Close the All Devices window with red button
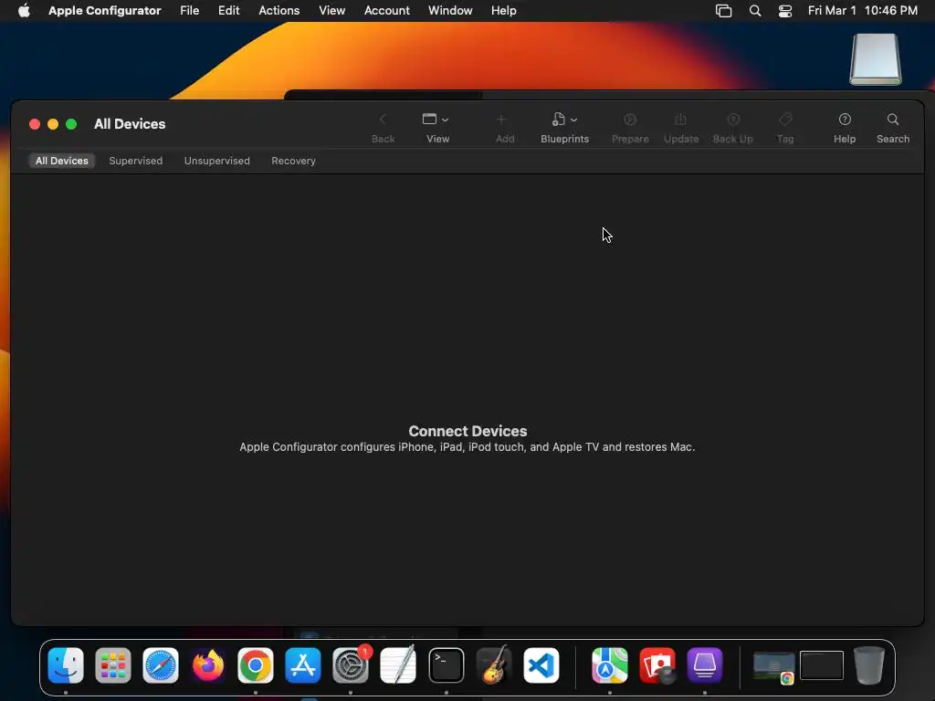 [35, 124]
